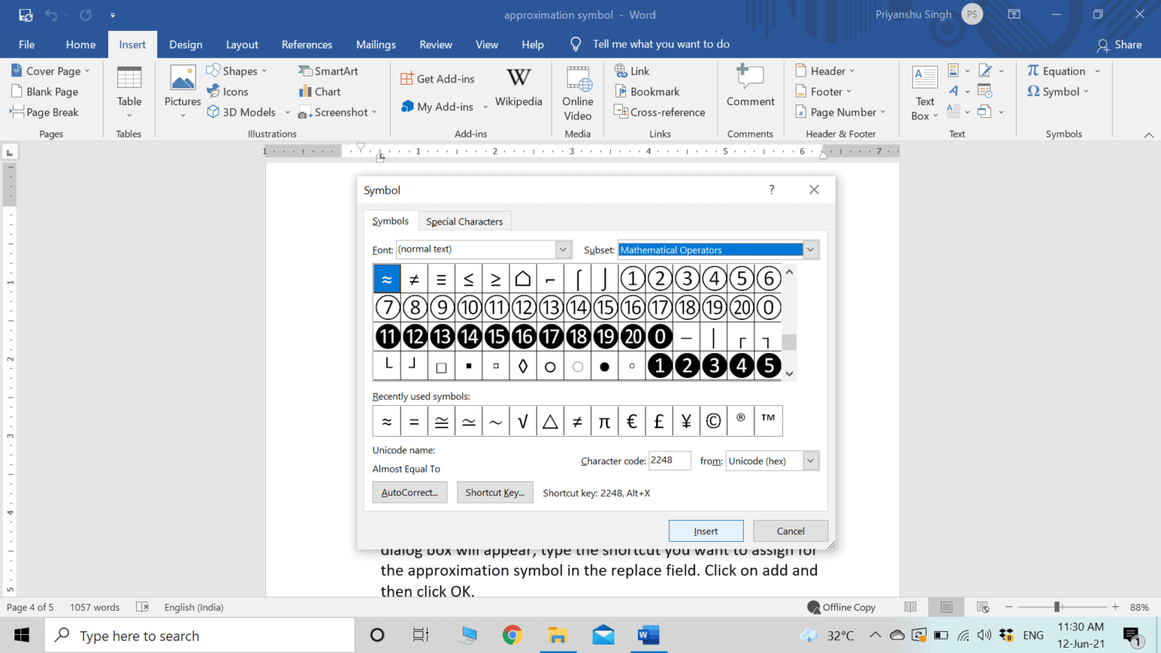The height and width of the screenshot is (653, 1161).
Task: Open the Subset dropdown showing Mathematical Operators
Action: coord(810,249)
